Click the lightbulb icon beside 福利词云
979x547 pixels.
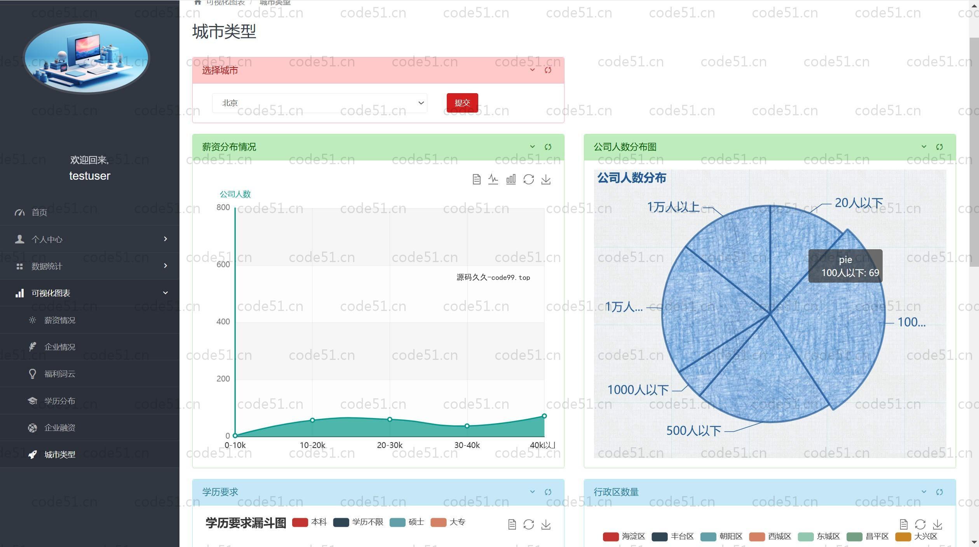pyautogui.click(x=33, y=374)
